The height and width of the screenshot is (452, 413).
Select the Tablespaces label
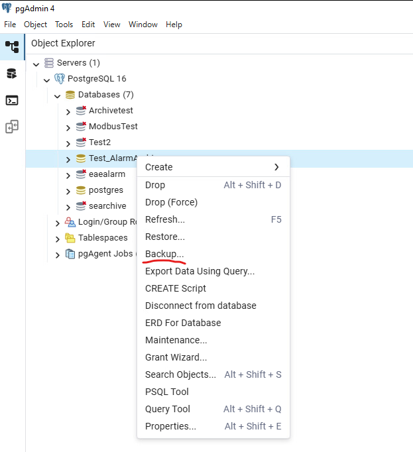103,238
